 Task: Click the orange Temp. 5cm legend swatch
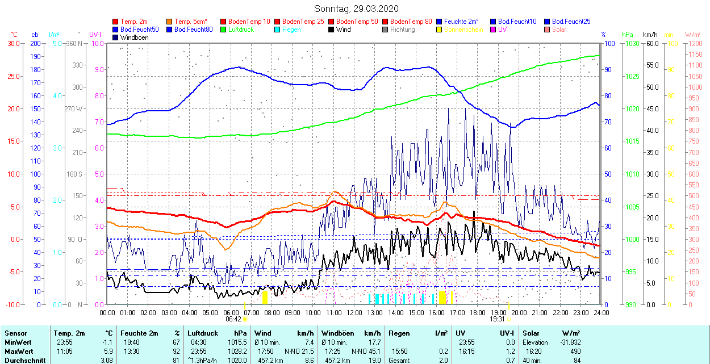click(x=169, y=22)
